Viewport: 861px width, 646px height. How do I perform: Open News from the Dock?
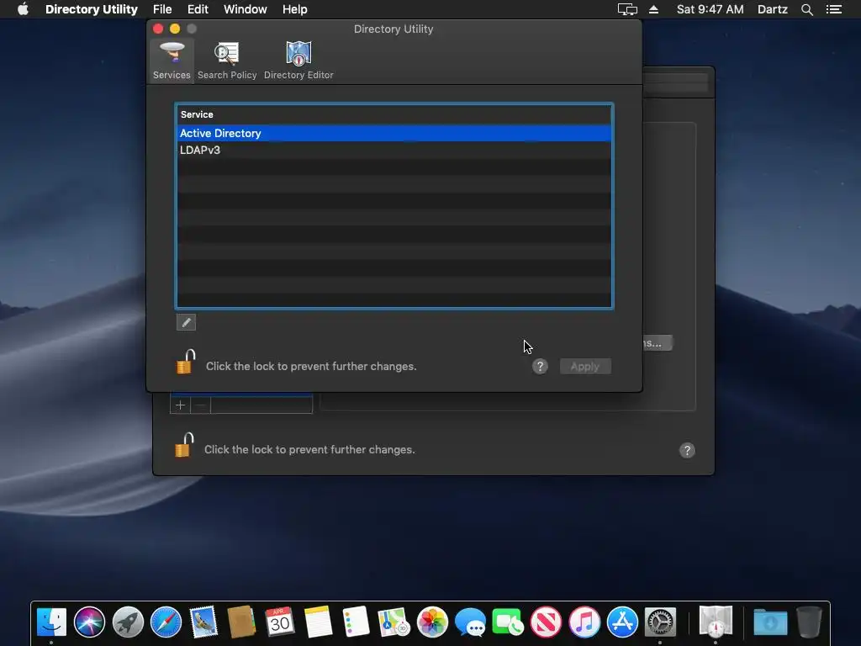click(x=546, y=622)
